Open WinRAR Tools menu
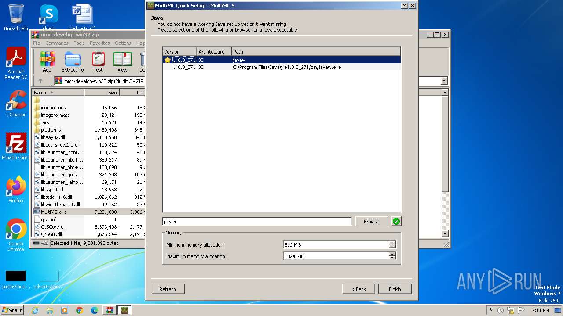This screenshot has height=316, width=563. tap(79, 43)
